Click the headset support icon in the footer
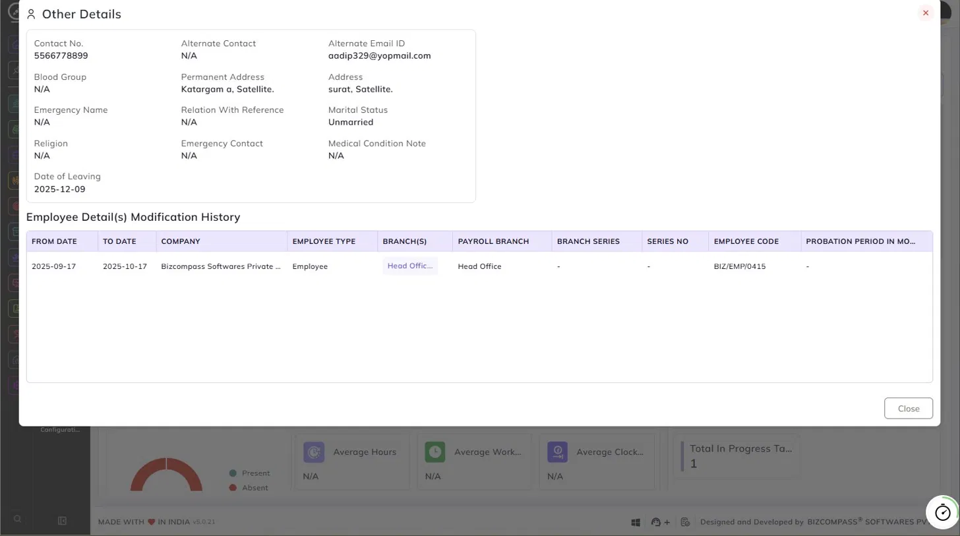The height and width of the screenshot is (536, 960). click(655, 522)
